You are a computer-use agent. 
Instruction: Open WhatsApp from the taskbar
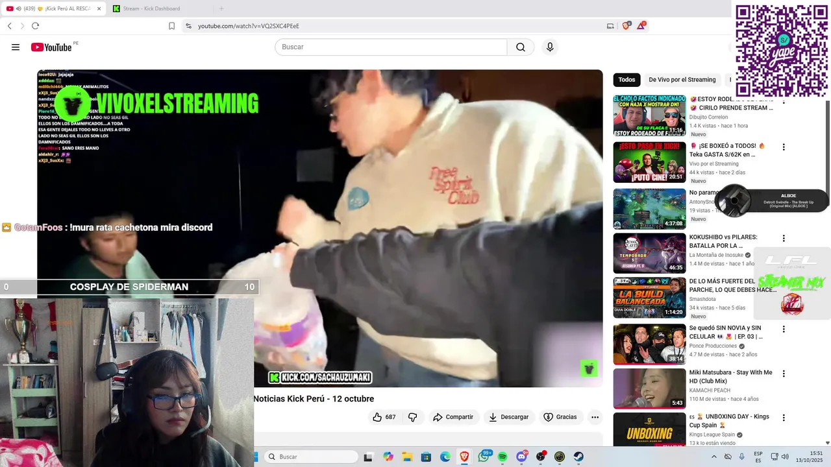pos(484,457)
